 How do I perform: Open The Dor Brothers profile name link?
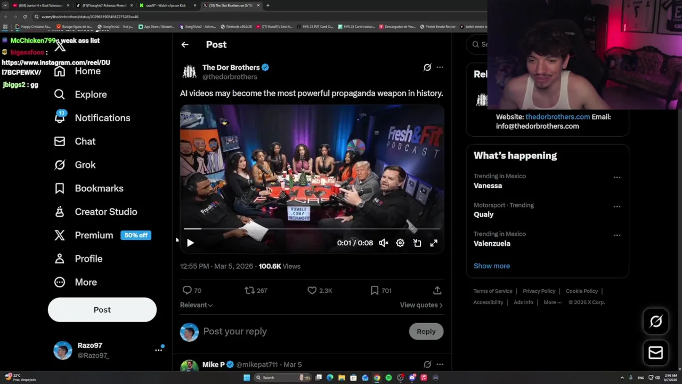(231, 67)
